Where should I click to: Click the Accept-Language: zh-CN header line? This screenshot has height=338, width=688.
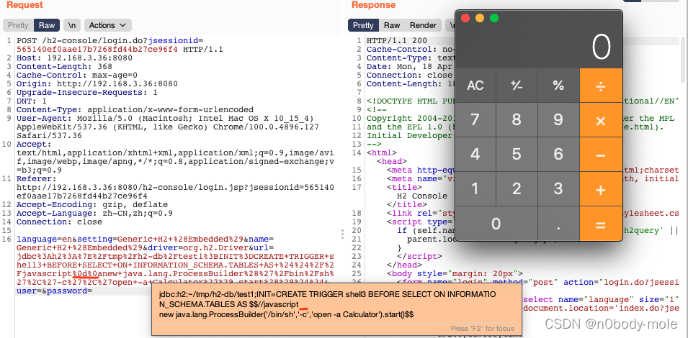tap(94, 213)
